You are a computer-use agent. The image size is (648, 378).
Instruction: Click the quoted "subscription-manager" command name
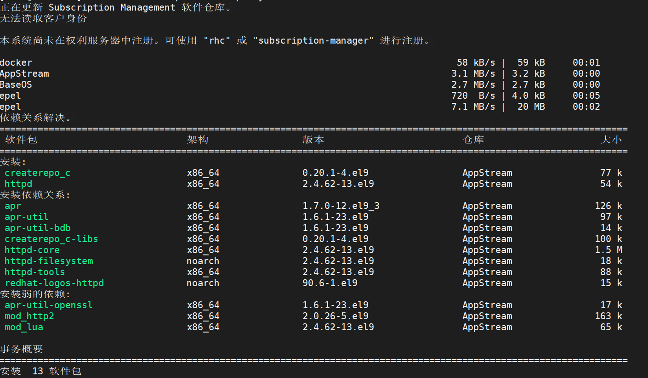313,41
